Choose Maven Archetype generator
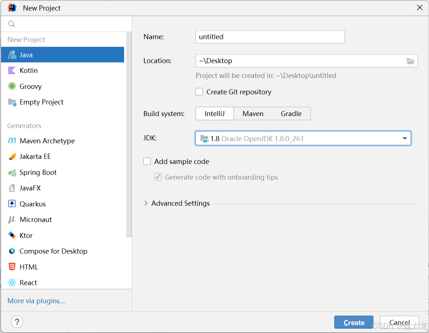 point(63,141)
